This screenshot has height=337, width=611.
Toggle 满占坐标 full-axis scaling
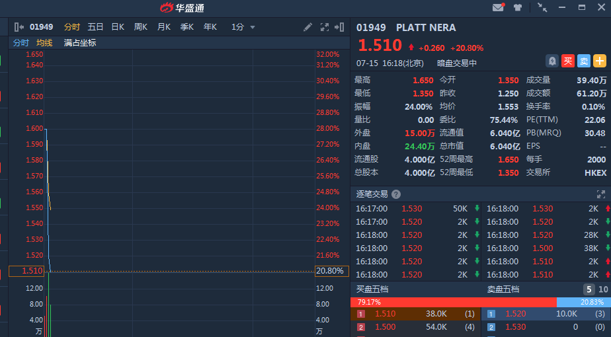pyautogui.click(x=80, y=43)
